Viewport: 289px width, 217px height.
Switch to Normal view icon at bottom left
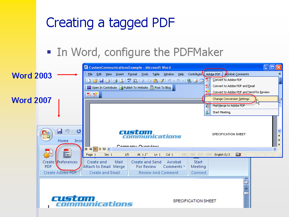(86, 149)
